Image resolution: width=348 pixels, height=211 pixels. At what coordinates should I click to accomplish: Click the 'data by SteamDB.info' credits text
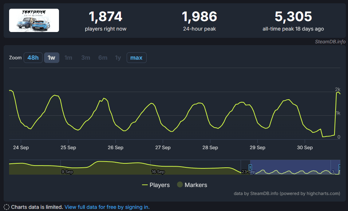point(287,194)
